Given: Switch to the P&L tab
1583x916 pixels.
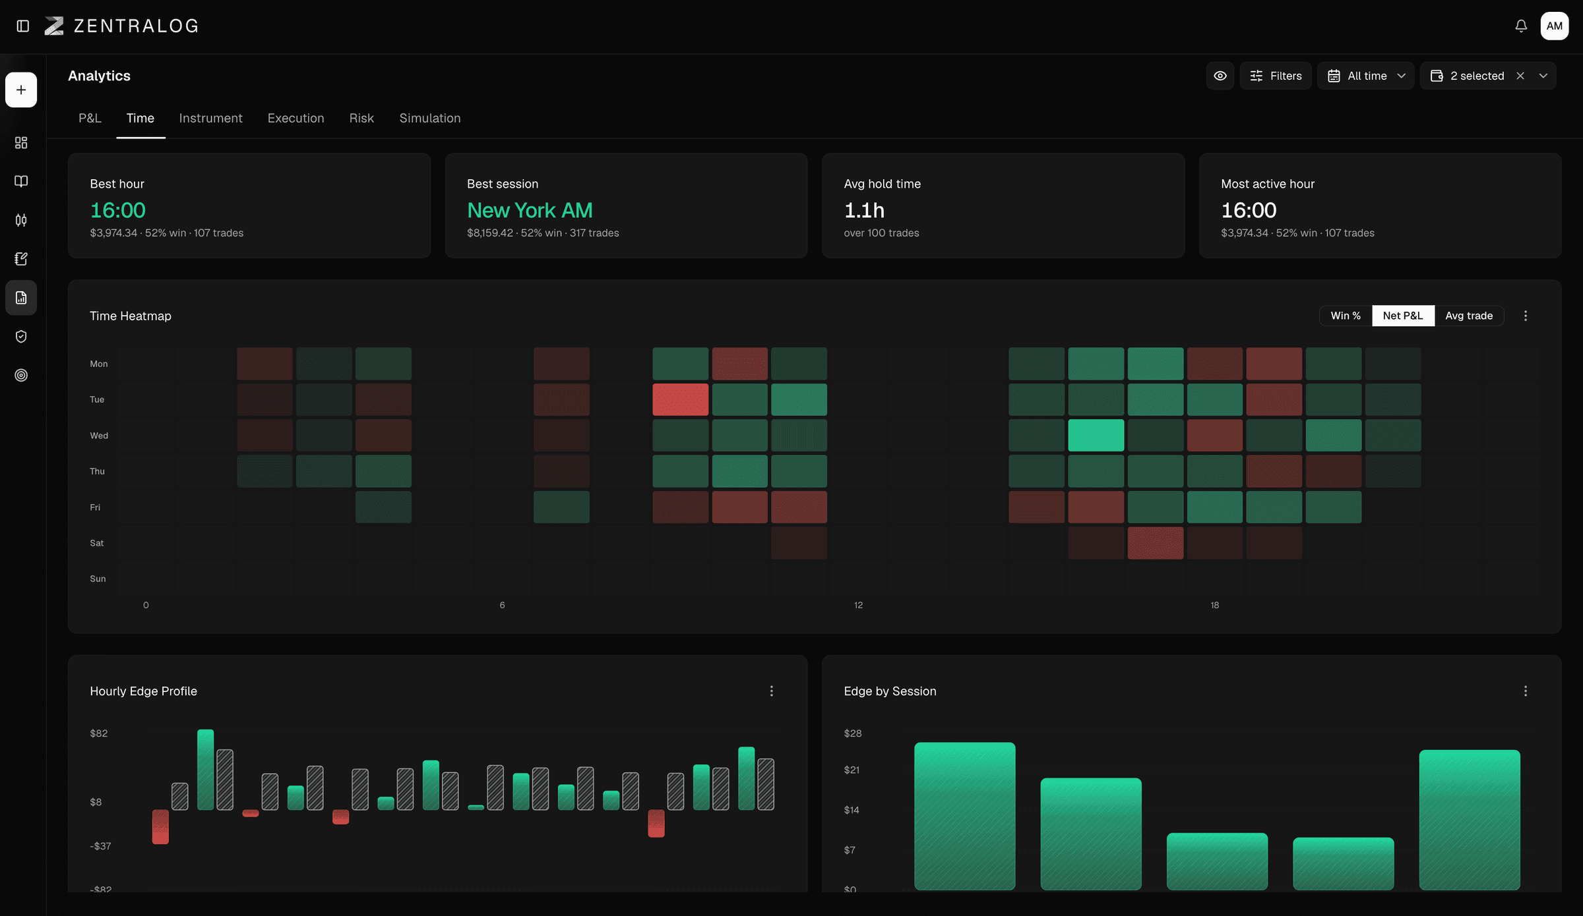Looking at the screenshot, I should pyautogui.click(x=90, y=118).
